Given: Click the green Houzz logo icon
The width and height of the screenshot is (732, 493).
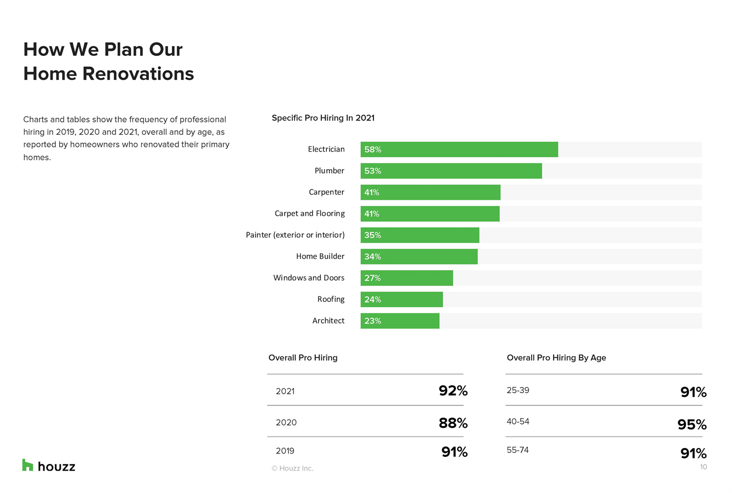Looking at the screenshot, I should [x=27, y=465].
